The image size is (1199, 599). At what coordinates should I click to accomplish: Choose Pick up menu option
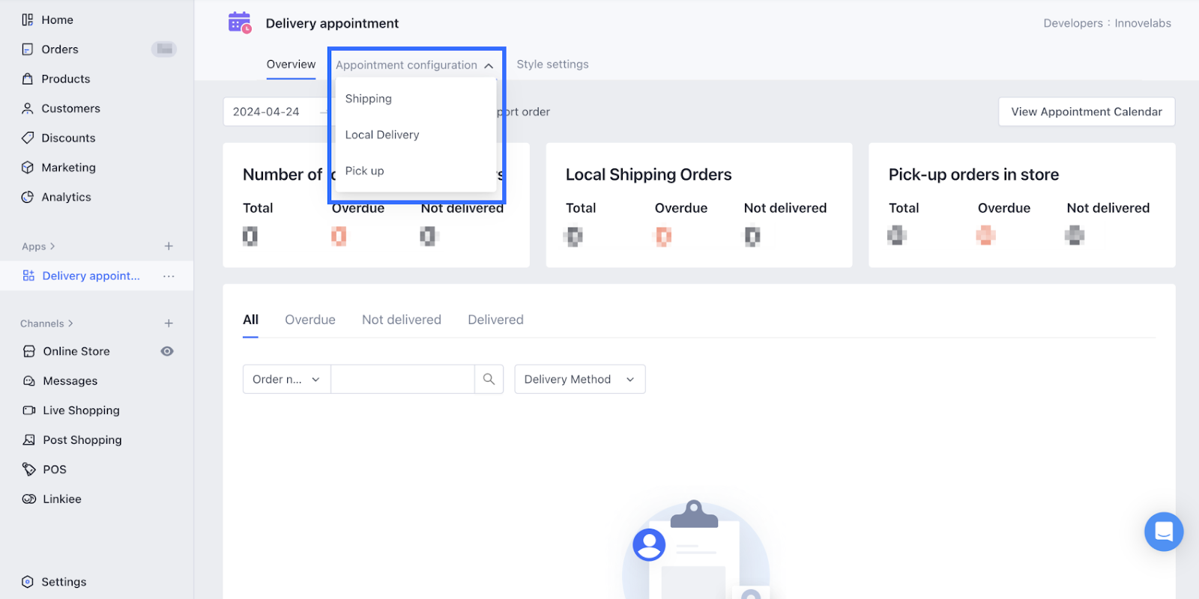pyautogui.click(x=365, y=171)
